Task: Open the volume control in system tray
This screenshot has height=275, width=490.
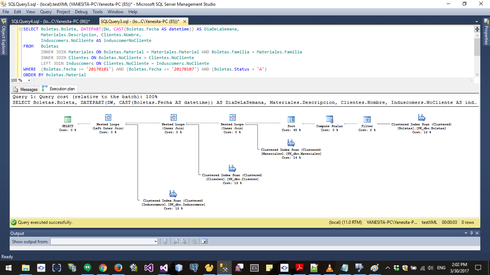Action: pyautogui.click(x=430, y=268)
